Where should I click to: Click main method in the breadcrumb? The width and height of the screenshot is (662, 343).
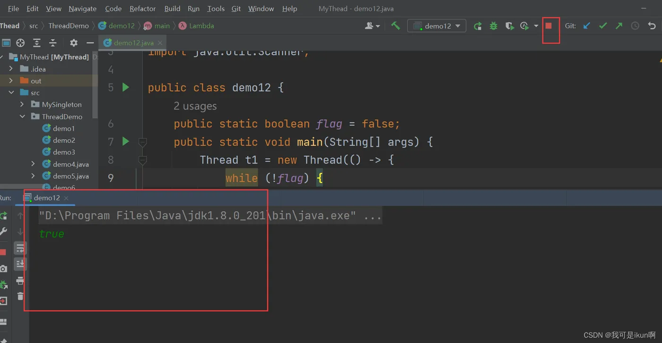tap(157, 26)
